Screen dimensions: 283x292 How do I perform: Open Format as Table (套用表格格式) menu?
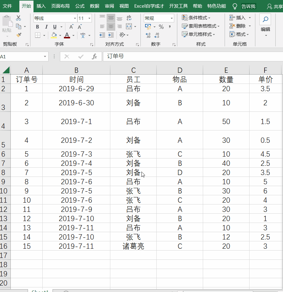200,26
